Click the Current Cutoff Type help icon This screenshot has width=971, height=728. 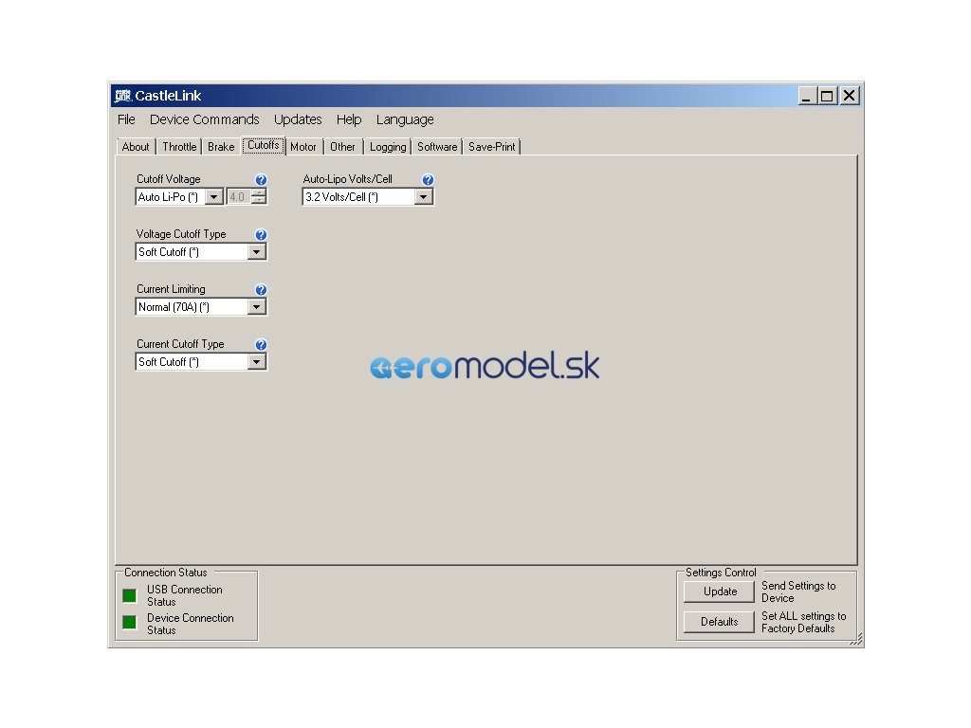[262, 345]
